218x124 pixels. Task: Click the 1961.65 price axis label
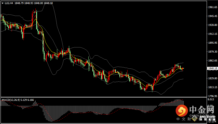point(212,7)
